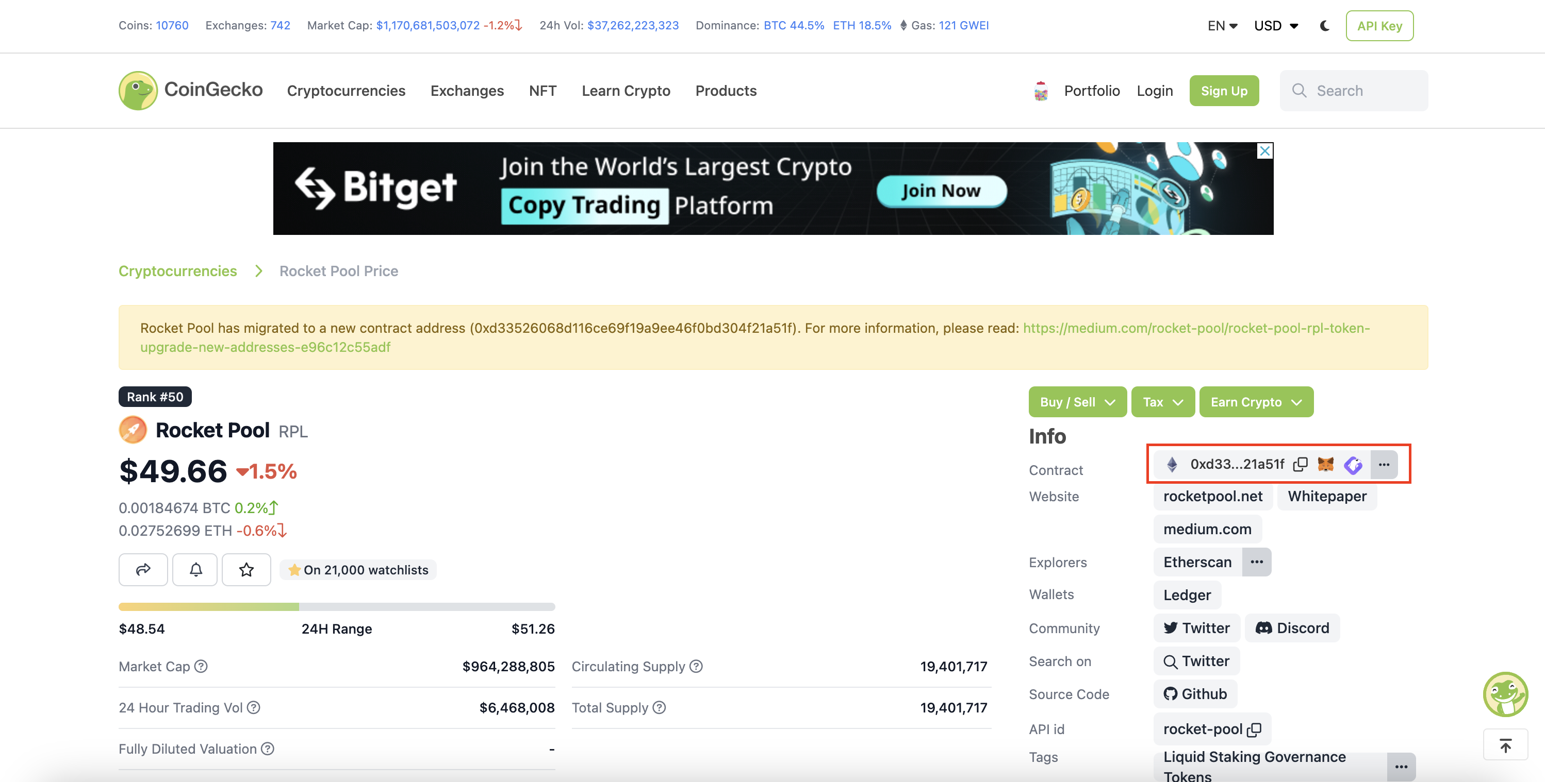Toggle dark mode moon icon
This screenshot has height=782, width=1545.
(1324, 26)
